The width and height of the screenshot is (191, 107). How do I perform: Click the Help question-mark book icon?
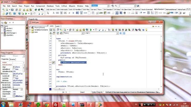click(42, 10)
